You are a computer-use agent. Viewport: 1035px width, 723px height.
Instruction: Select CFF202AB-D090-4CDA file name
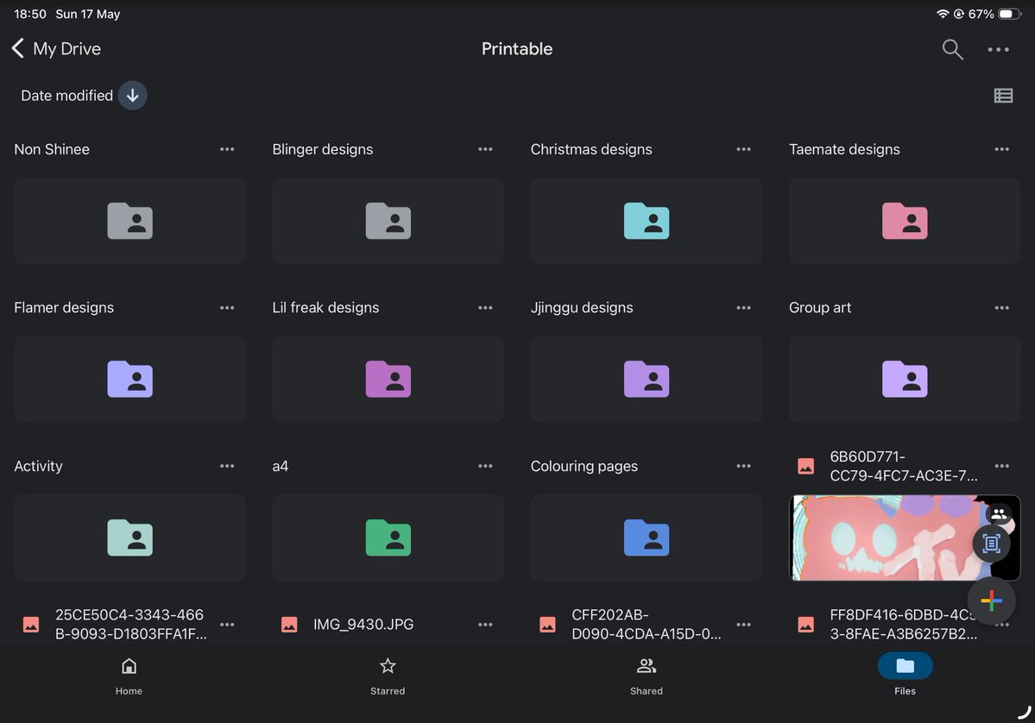click(x=647, y=624)
